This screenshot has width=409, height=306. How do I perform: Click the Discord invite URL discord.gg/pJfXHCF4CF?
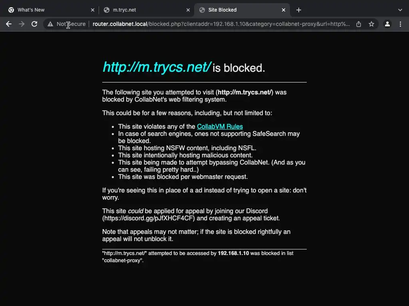point(149,218)
